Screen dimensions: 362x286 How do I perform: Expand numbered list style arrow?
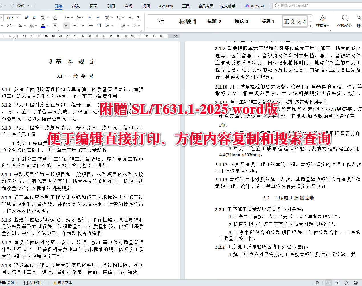click(83, 18)
